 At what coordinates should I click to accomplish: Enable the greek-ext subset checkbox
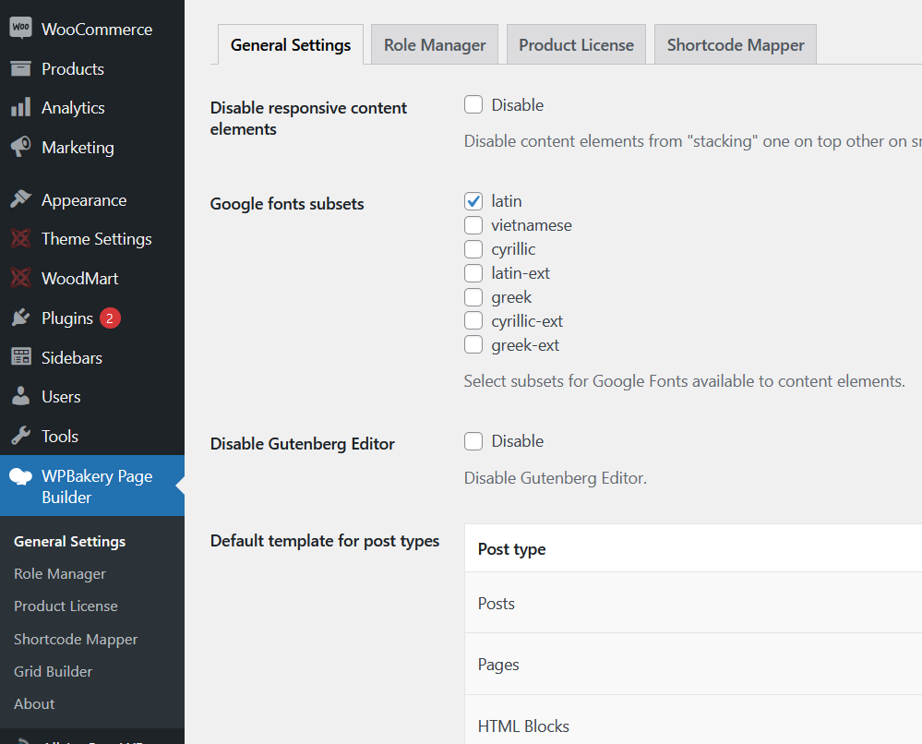(x=473, y=345)
